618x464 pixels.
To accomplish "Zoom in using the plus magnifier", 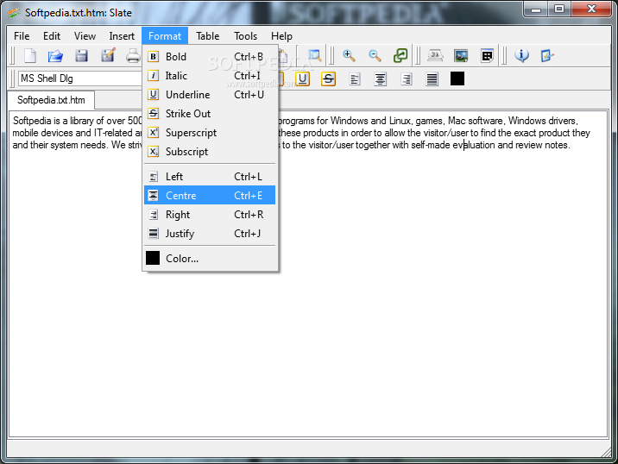I will (x=349, y=55).
